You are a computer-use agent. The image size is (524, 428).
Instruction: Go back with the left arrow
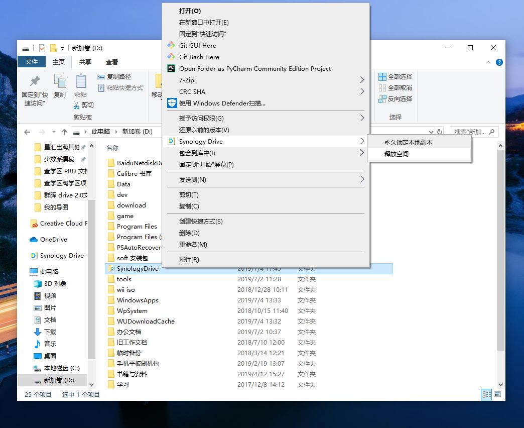tap(27, 132)
